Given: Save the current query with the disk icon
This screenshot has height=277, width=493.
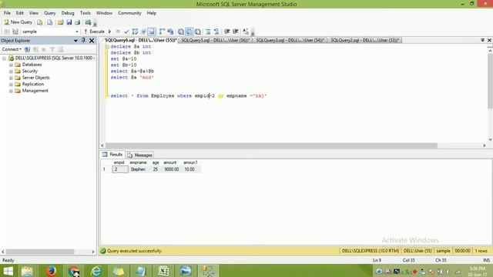Looking at the screenshot, I should pyautogui.click(x=69, y=22).
